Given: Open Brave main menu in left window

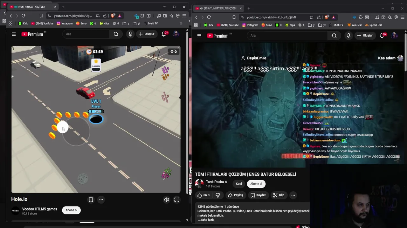Looking at the screenshot, I should (184, 16).
